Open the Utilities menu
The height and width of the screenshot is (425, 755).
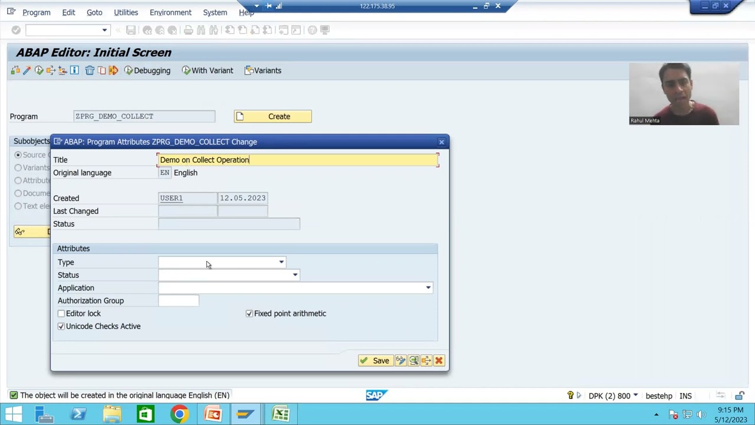[126, 12]
